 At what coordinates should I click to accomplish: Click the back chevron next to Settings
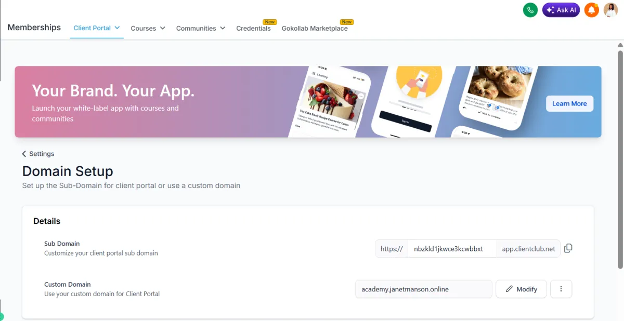pos(24,154)
